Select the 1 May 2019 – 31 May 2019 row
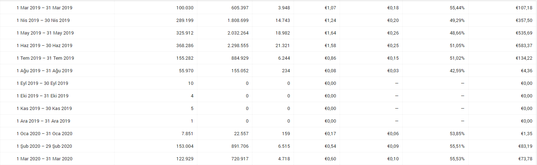Viewport: 537px width, 165px height. (x=268, y=33)
